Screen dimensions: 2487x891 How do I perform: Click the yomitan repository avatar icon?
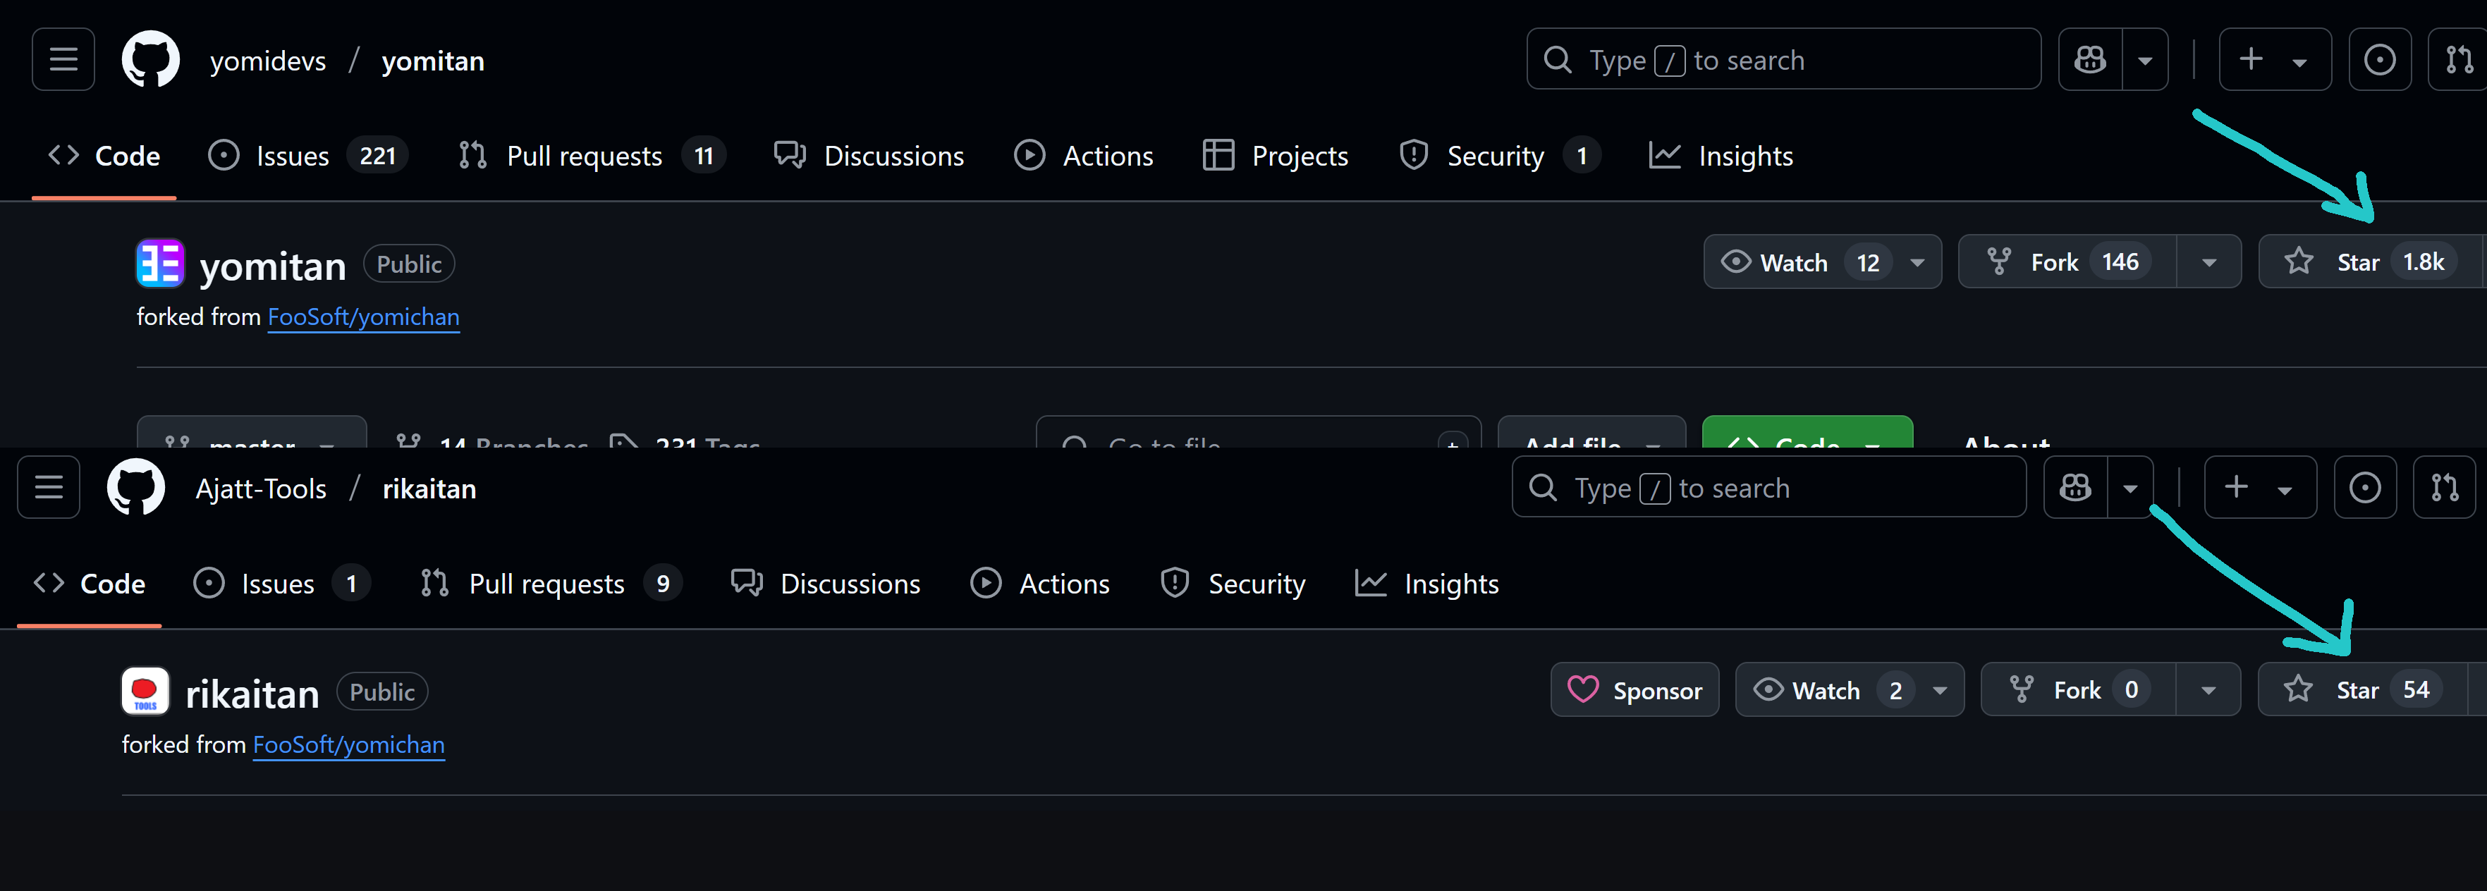[x=160, y=264]
